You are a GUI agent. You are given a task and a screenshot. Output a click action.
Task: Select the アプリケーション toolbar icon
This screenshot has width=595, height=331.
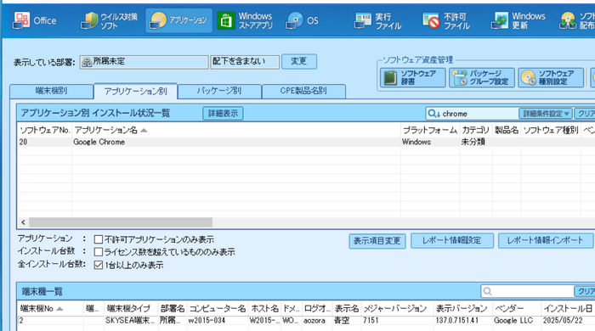pos(178,20)
